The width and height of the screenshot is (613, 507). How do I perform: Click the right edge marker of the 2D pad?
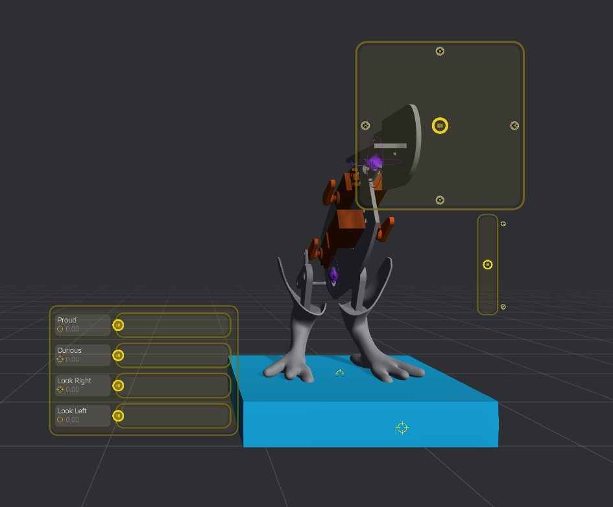(x=514, y=126)
